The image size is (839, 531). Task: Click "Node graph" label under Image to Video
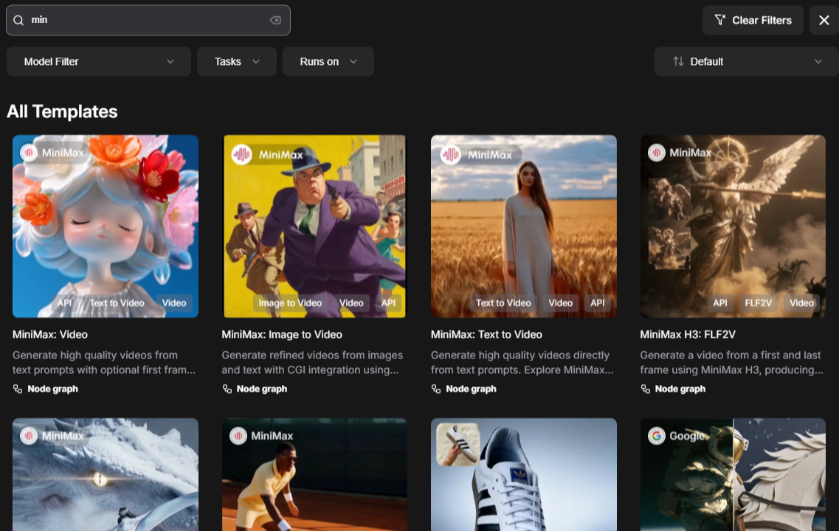pos(262,389)
